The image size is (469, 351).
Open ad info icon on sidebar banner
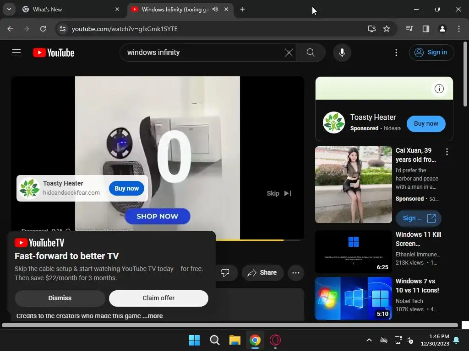pos(439,88)
